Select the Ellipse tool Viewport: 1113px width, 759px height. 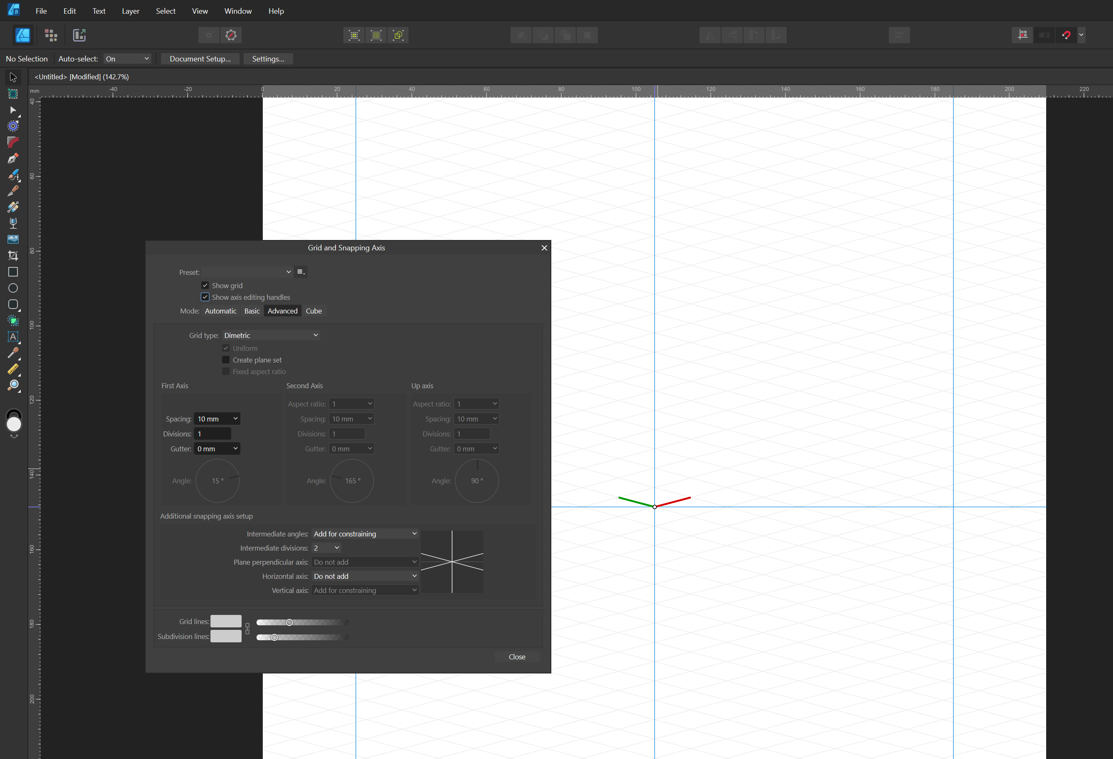point(13,288)
